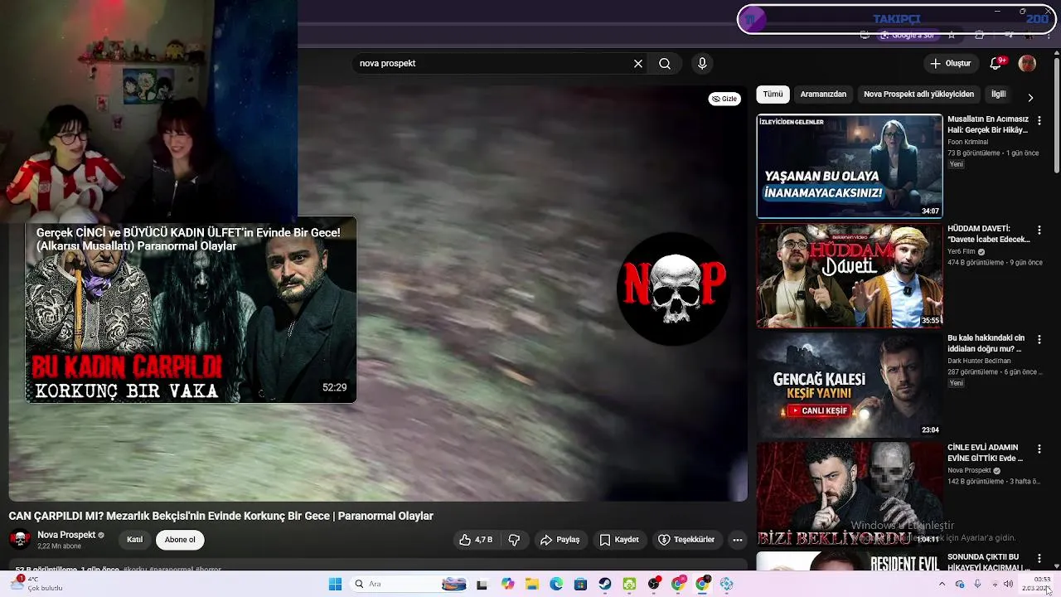Open File Explorer from the taskbar
1061x597 pixels.
point(531,585)
